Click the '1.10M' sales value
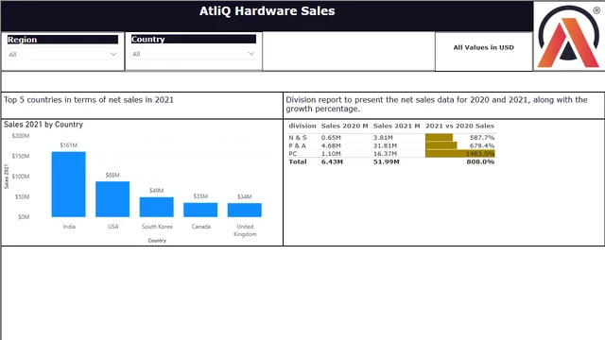Screen dimensions: 605x340 click(x=331, y=153)
